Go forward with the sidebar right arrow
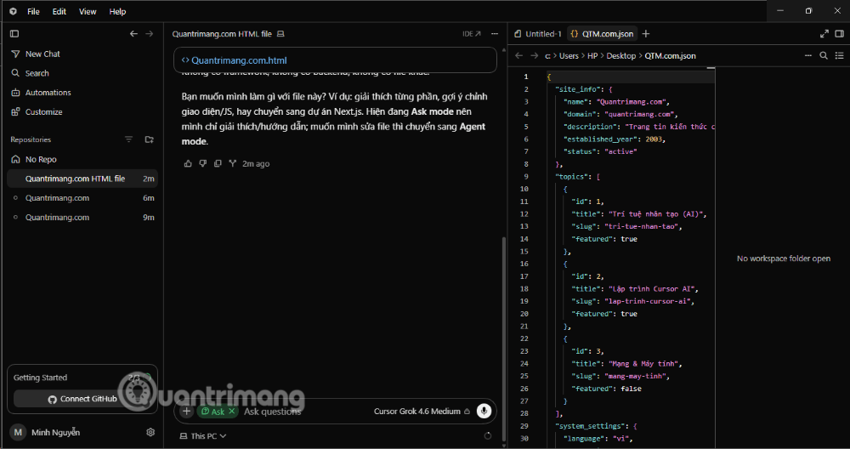This screenshot has height=449, width=850. click(149, 34)
